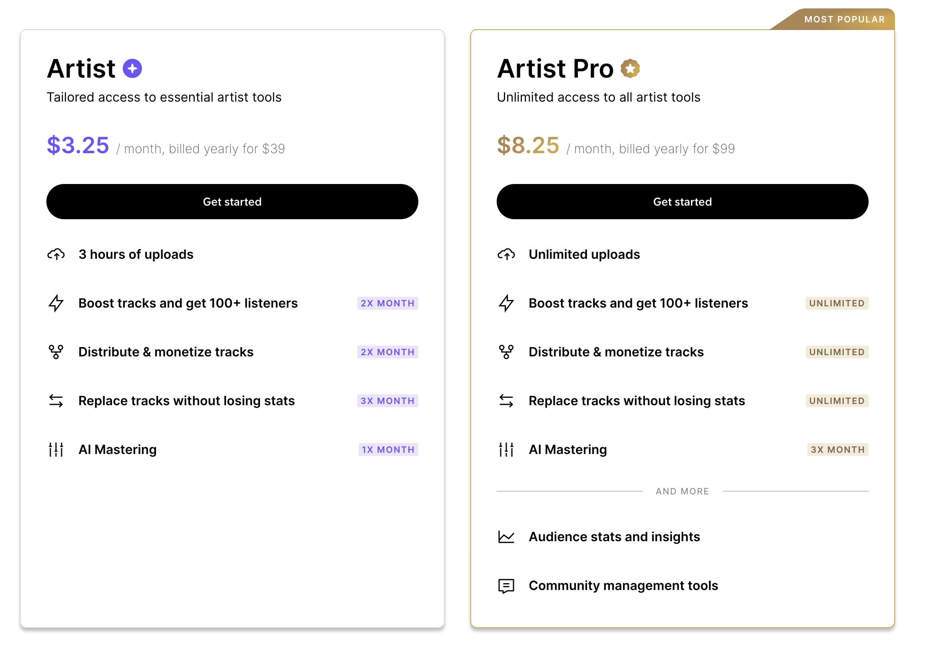Click Get started under Artist Pro plan

click(682, 202)
